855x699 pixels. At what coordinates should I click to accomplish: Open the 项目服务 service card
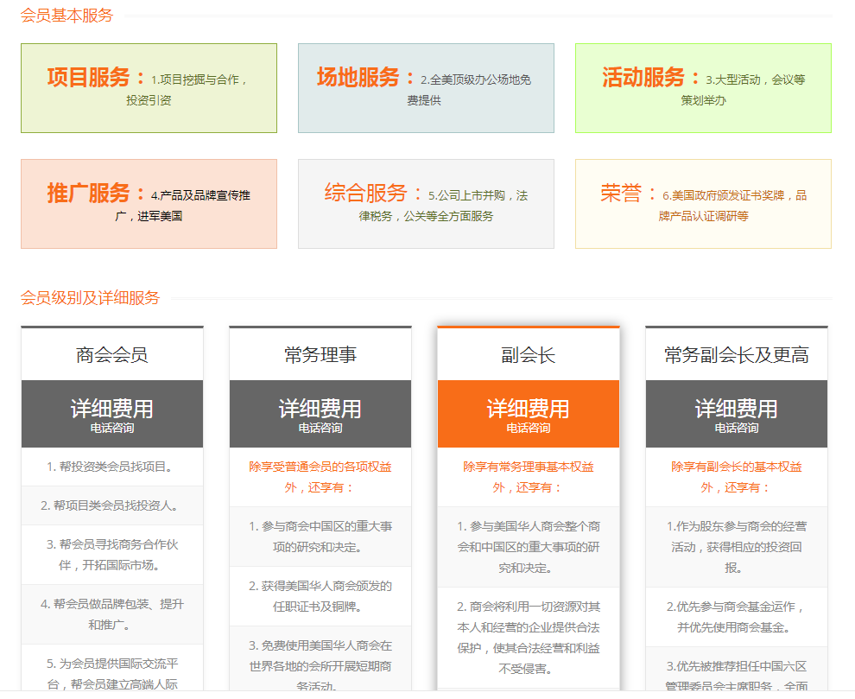click(149, 88)
